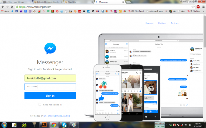Image resolution: width=206 pixels, height=128 pixels.
Task: Open Adobe Illustrator from the taskbar
Action: click(44, 125)
